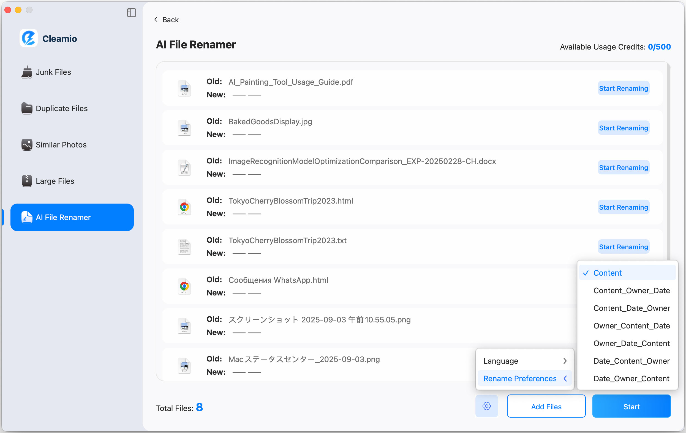Toggle the sidebar panel visibility
The image size is (686, 433).
(x=131, y=13)
